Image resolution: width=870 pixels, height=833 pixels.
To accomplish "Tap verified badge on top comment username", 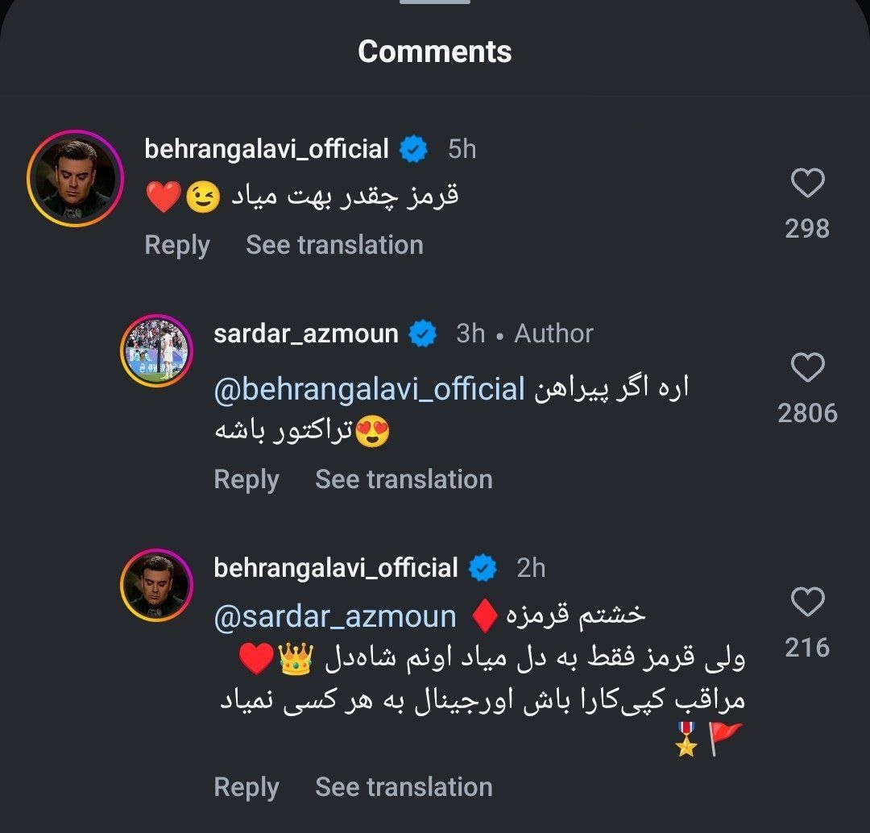I will click(414, 150).
